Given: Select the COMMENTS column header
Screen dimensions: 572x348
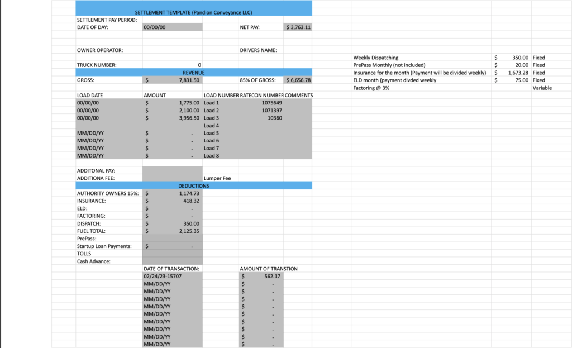Looking at the screenshot, I should coord(298,95).
